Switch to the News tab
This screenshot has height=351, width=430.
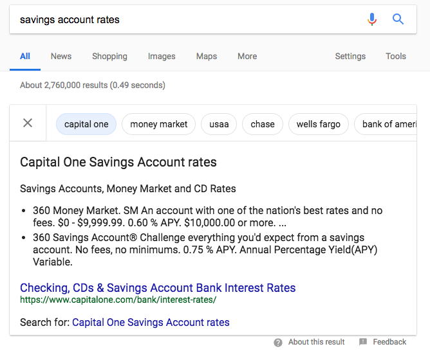click(x=61, y=56)
